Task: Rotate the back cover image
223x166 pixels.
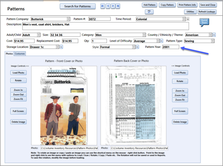Action: 180,81
